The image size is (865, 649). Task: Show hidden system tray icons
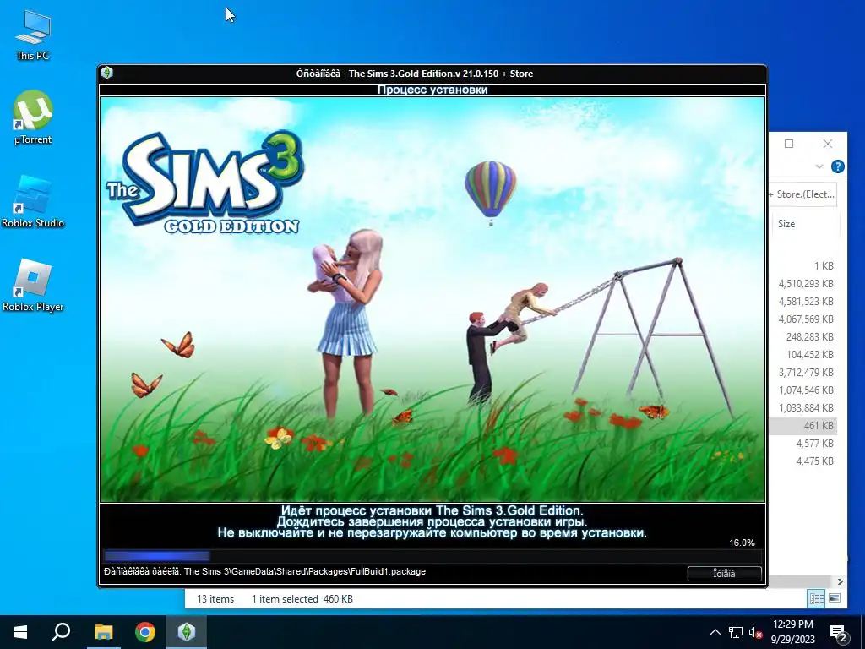715,632
